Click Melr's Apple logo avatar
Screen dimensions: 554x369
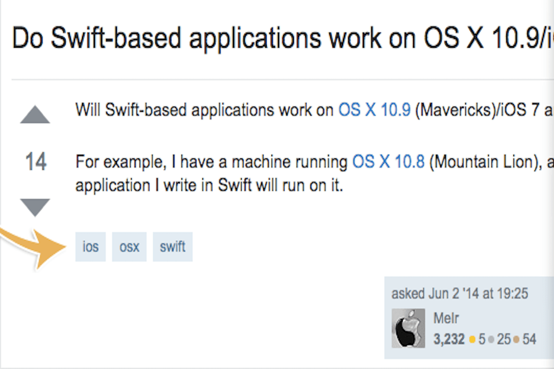click(x=408, y=328)
